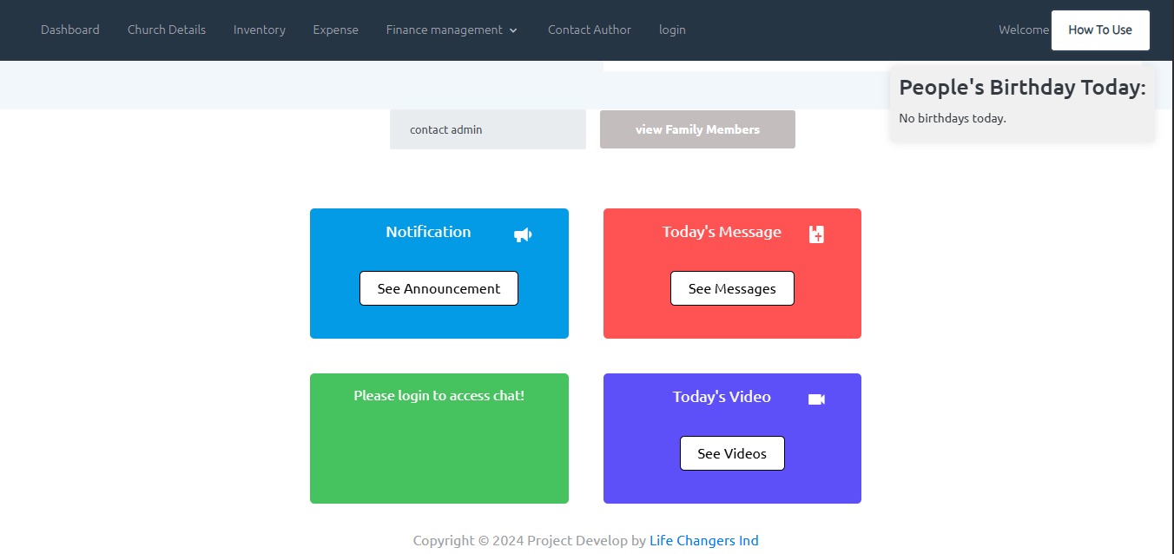Open the Inventory nav link

coord(260,30)
